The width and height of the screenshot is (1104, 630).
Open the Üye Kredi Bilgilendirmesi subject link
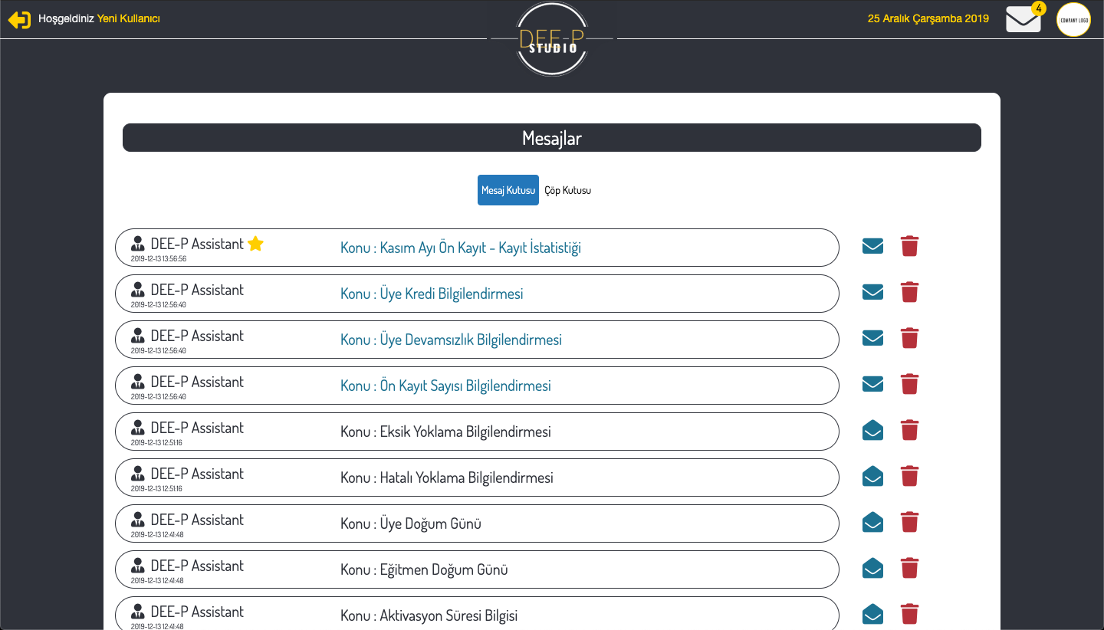click(x=432, y=294)
